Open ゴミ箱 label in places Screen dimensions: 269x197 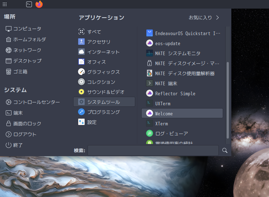tap(20, 72)
